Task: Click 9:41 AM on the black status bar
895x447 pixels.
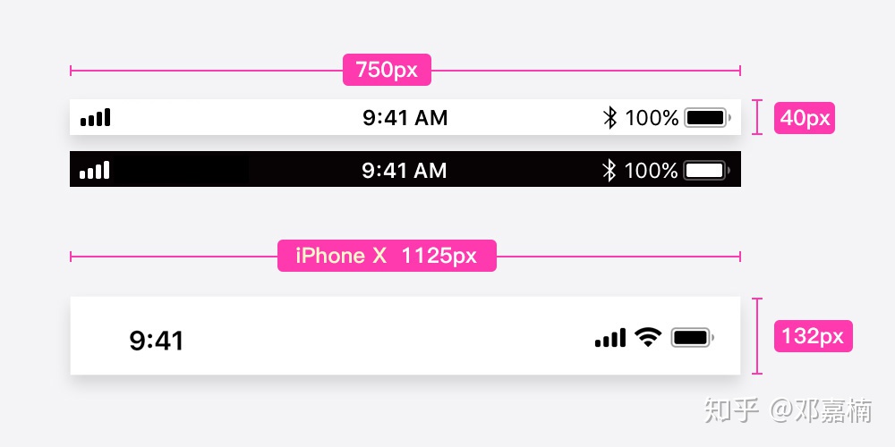Action: pos(405,171)
